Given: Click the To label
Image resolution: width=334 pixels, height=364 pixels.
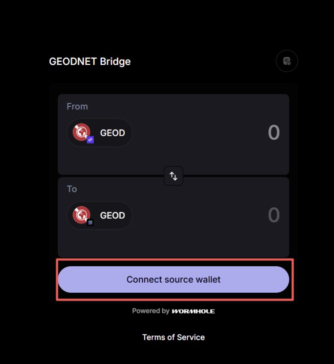Looking at the screenshot, I should (x=72, y=189).
